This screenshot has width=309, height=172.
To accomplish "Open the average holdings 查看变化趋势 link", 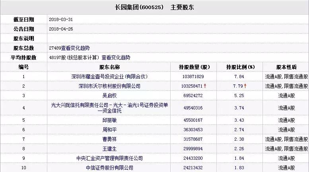I will 116,57.
